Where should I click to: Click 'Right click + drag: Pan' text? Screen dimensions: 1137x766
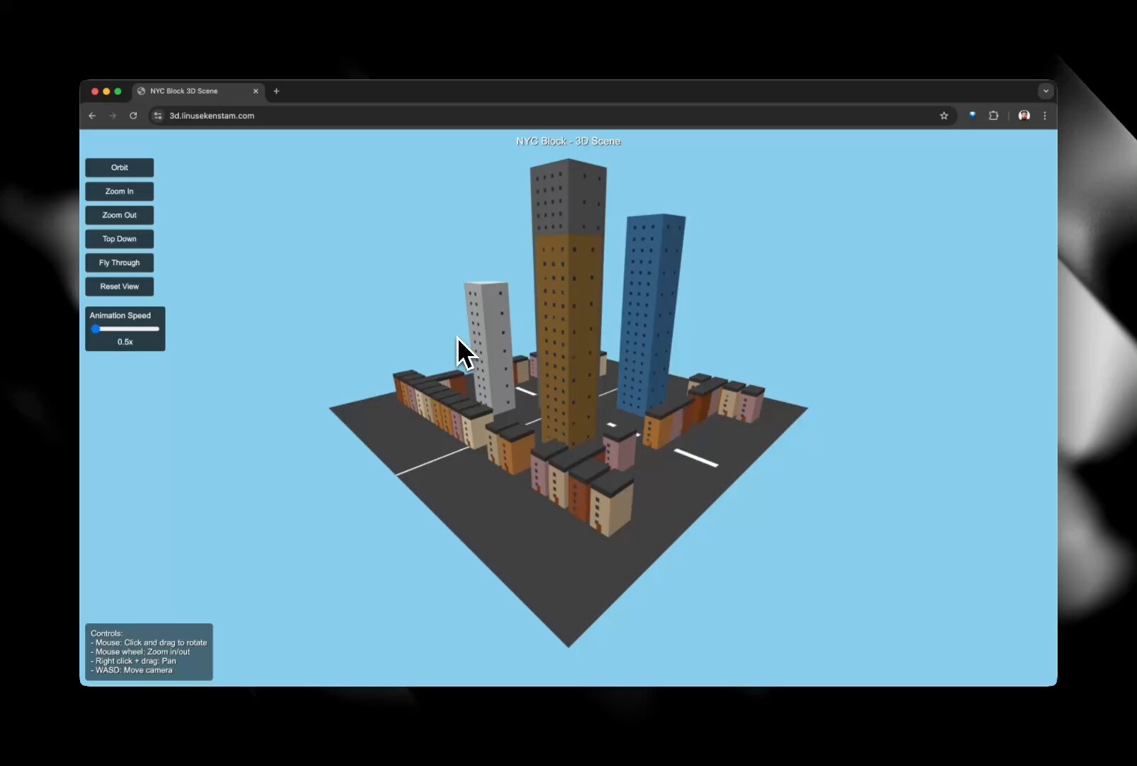pos(135,661)
